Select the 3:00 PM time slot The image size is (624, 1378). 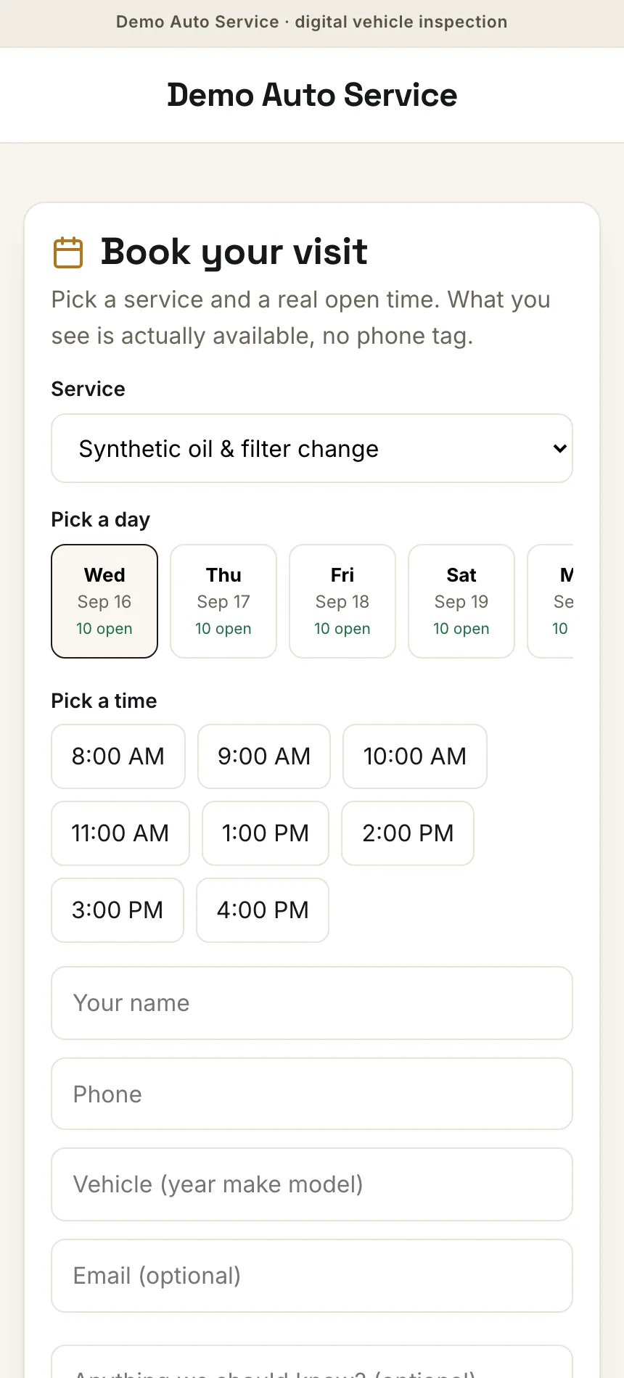coord(118,910)
